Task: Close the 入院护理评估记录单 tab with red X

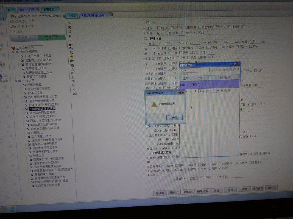Action: point(111,15)
